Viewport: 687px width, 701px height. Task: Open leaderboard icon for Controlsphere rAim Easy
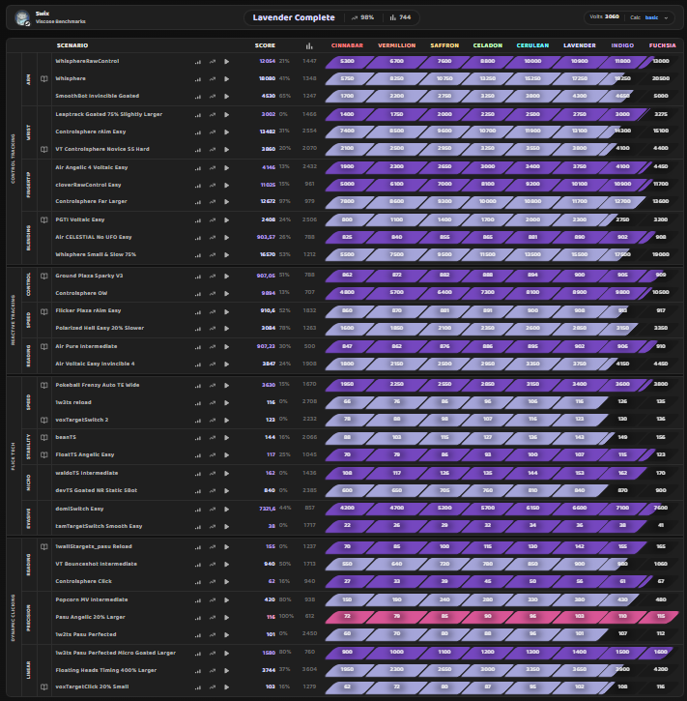point(197,132)
